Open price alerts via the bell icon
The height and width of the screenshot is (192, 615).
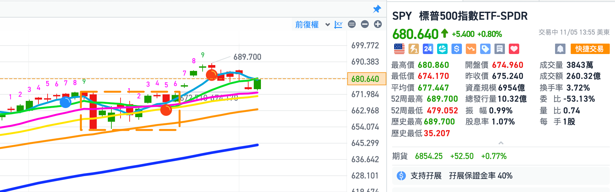[560, 49]
